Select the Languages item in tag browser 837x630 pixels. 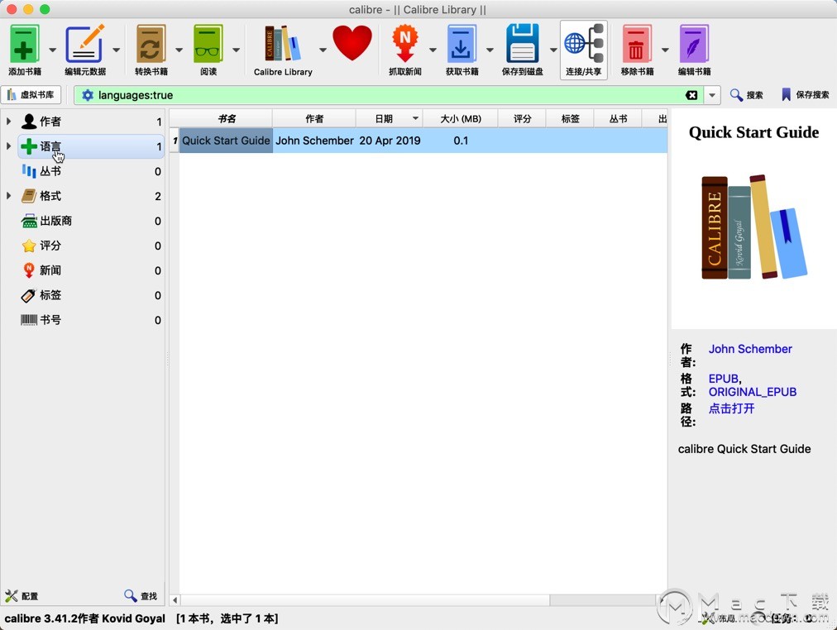coord(91,146)
